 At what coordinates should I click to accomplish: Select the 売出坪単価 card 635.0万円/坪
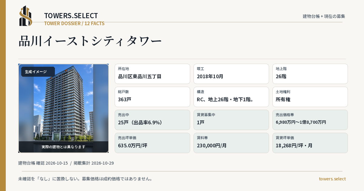tap(152, 143)
